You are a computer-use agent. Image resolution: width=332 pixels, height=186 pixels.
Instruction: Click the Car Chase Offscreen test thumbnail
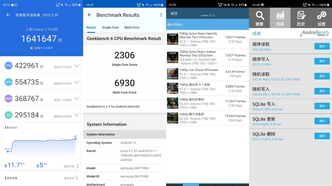172,73
